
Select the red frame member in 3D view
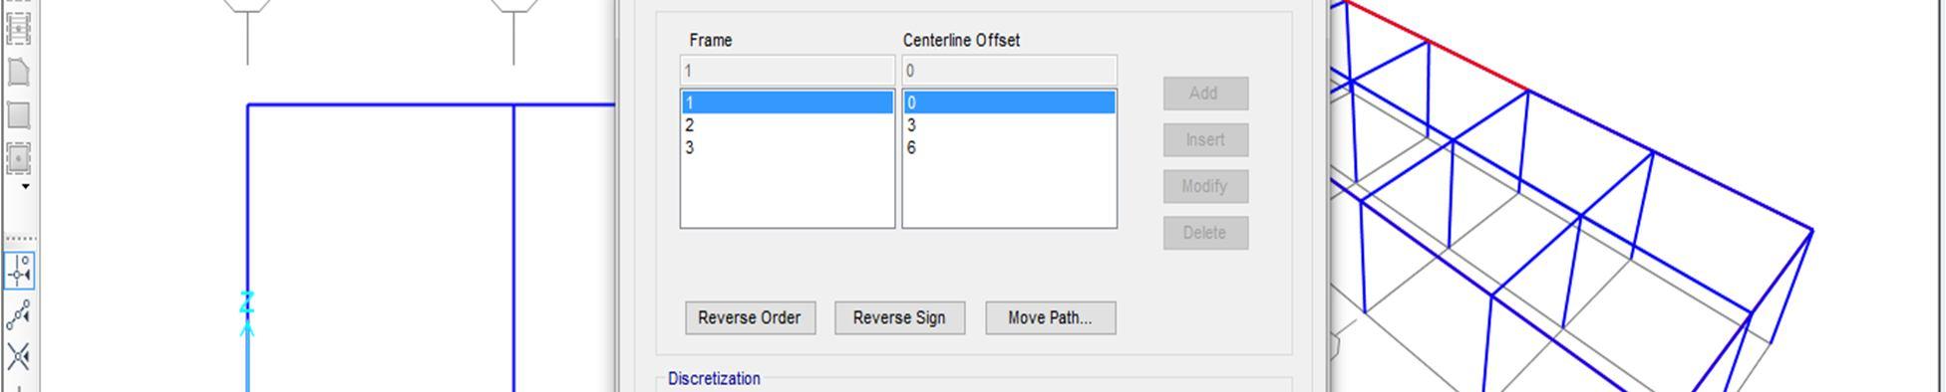coord(1436,46)
